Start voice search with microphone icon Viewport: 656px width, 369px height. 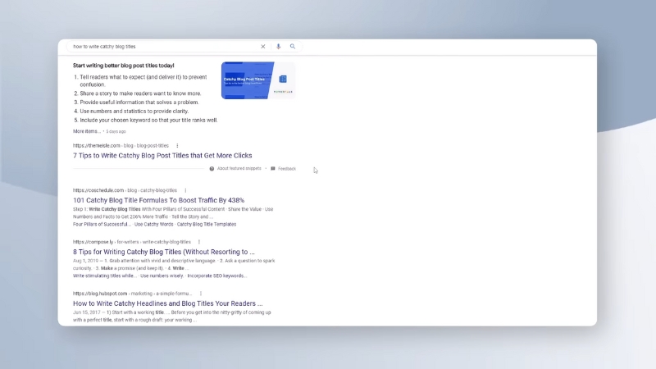(x=278, y=47)
